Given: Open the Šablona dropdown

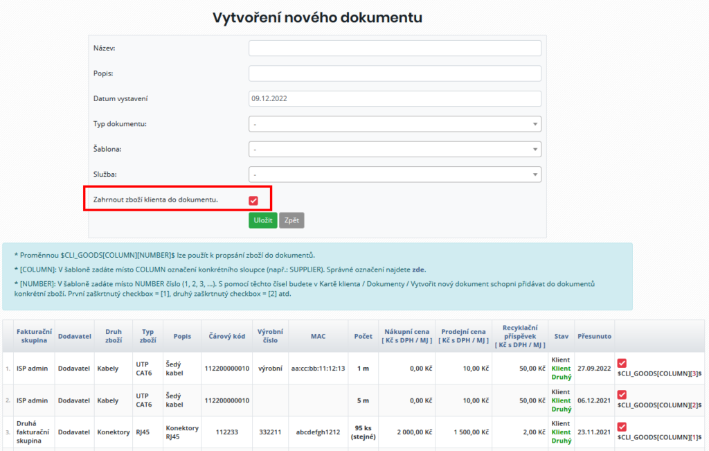Looking at the screenshot, I should pos(395,148).
